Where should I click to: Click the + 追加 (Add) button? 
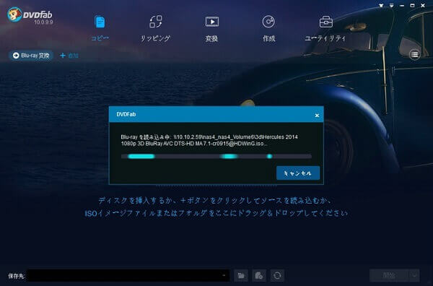click(x=69, y=56)
